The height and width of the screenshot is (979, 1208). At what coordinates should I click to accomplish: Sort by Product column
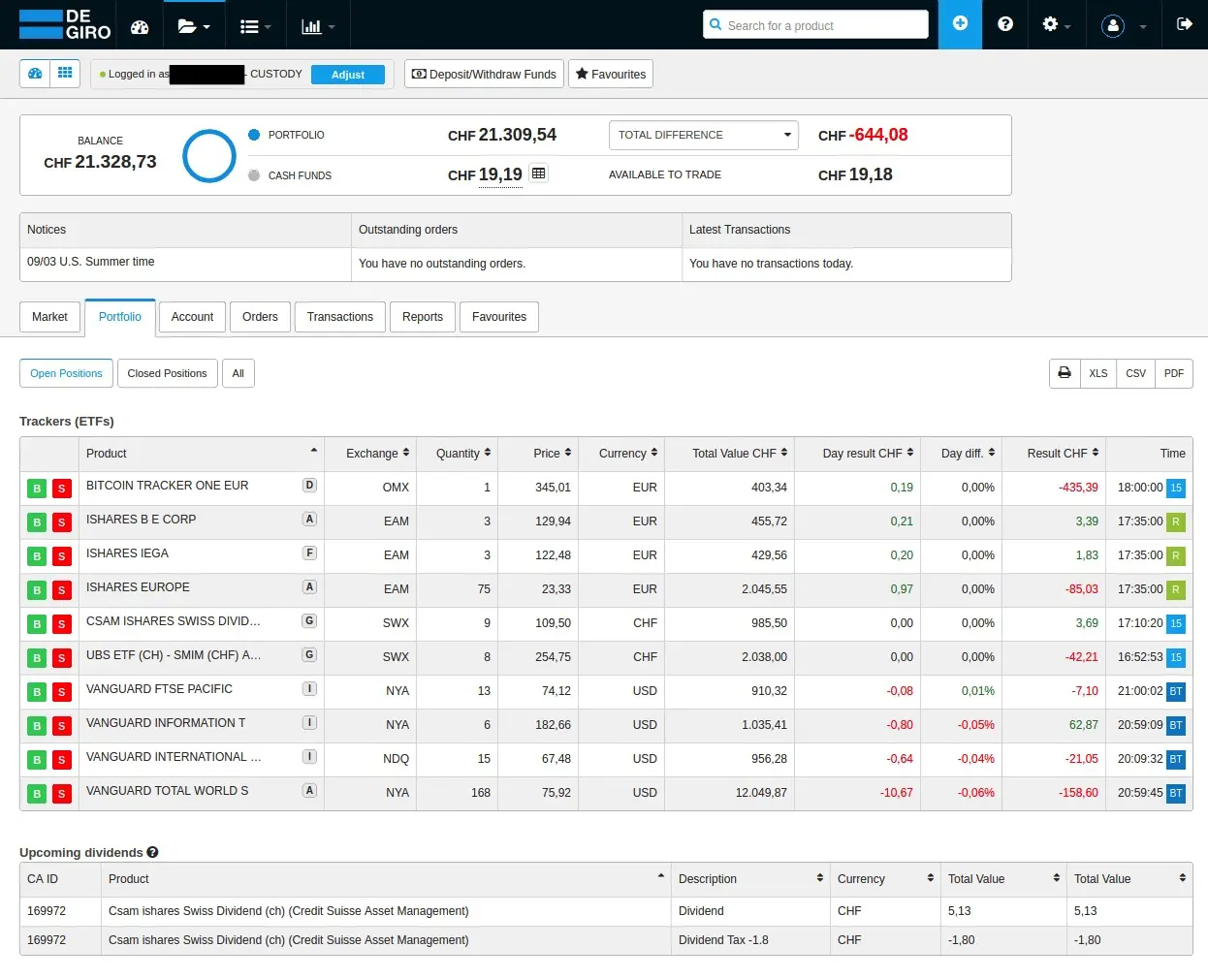[201, 453]
